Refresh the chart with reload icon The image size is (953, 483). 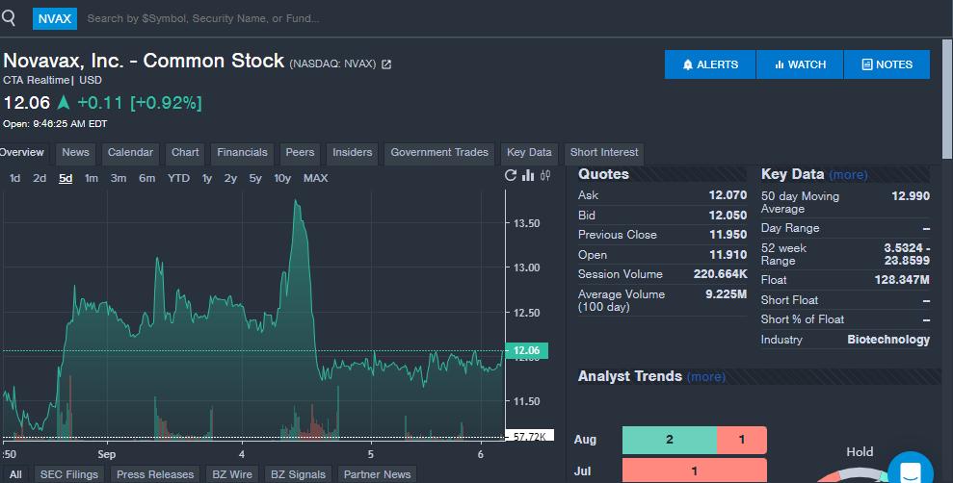click(511, 175)
